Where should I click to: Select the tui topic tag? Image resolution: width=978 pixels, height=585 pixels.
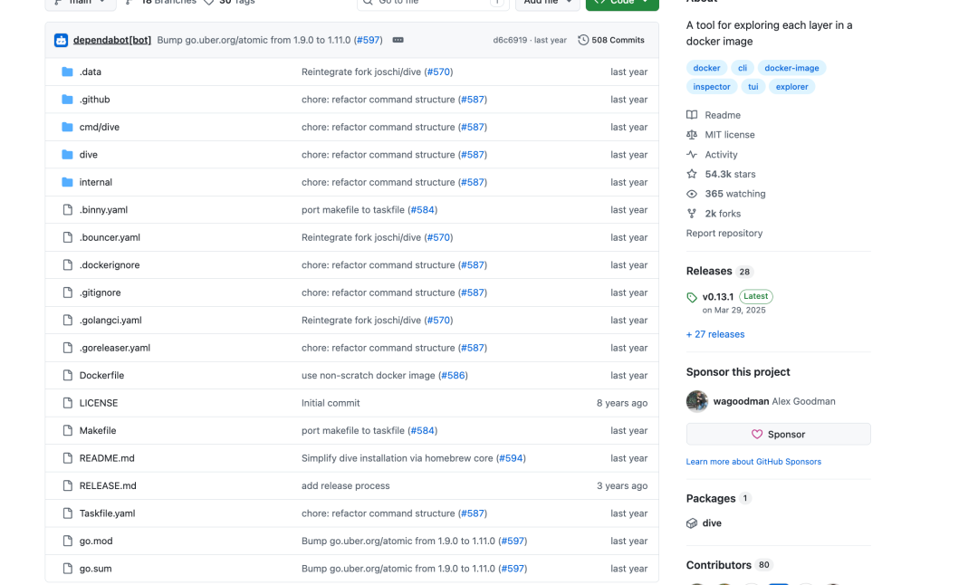(753, 87)
